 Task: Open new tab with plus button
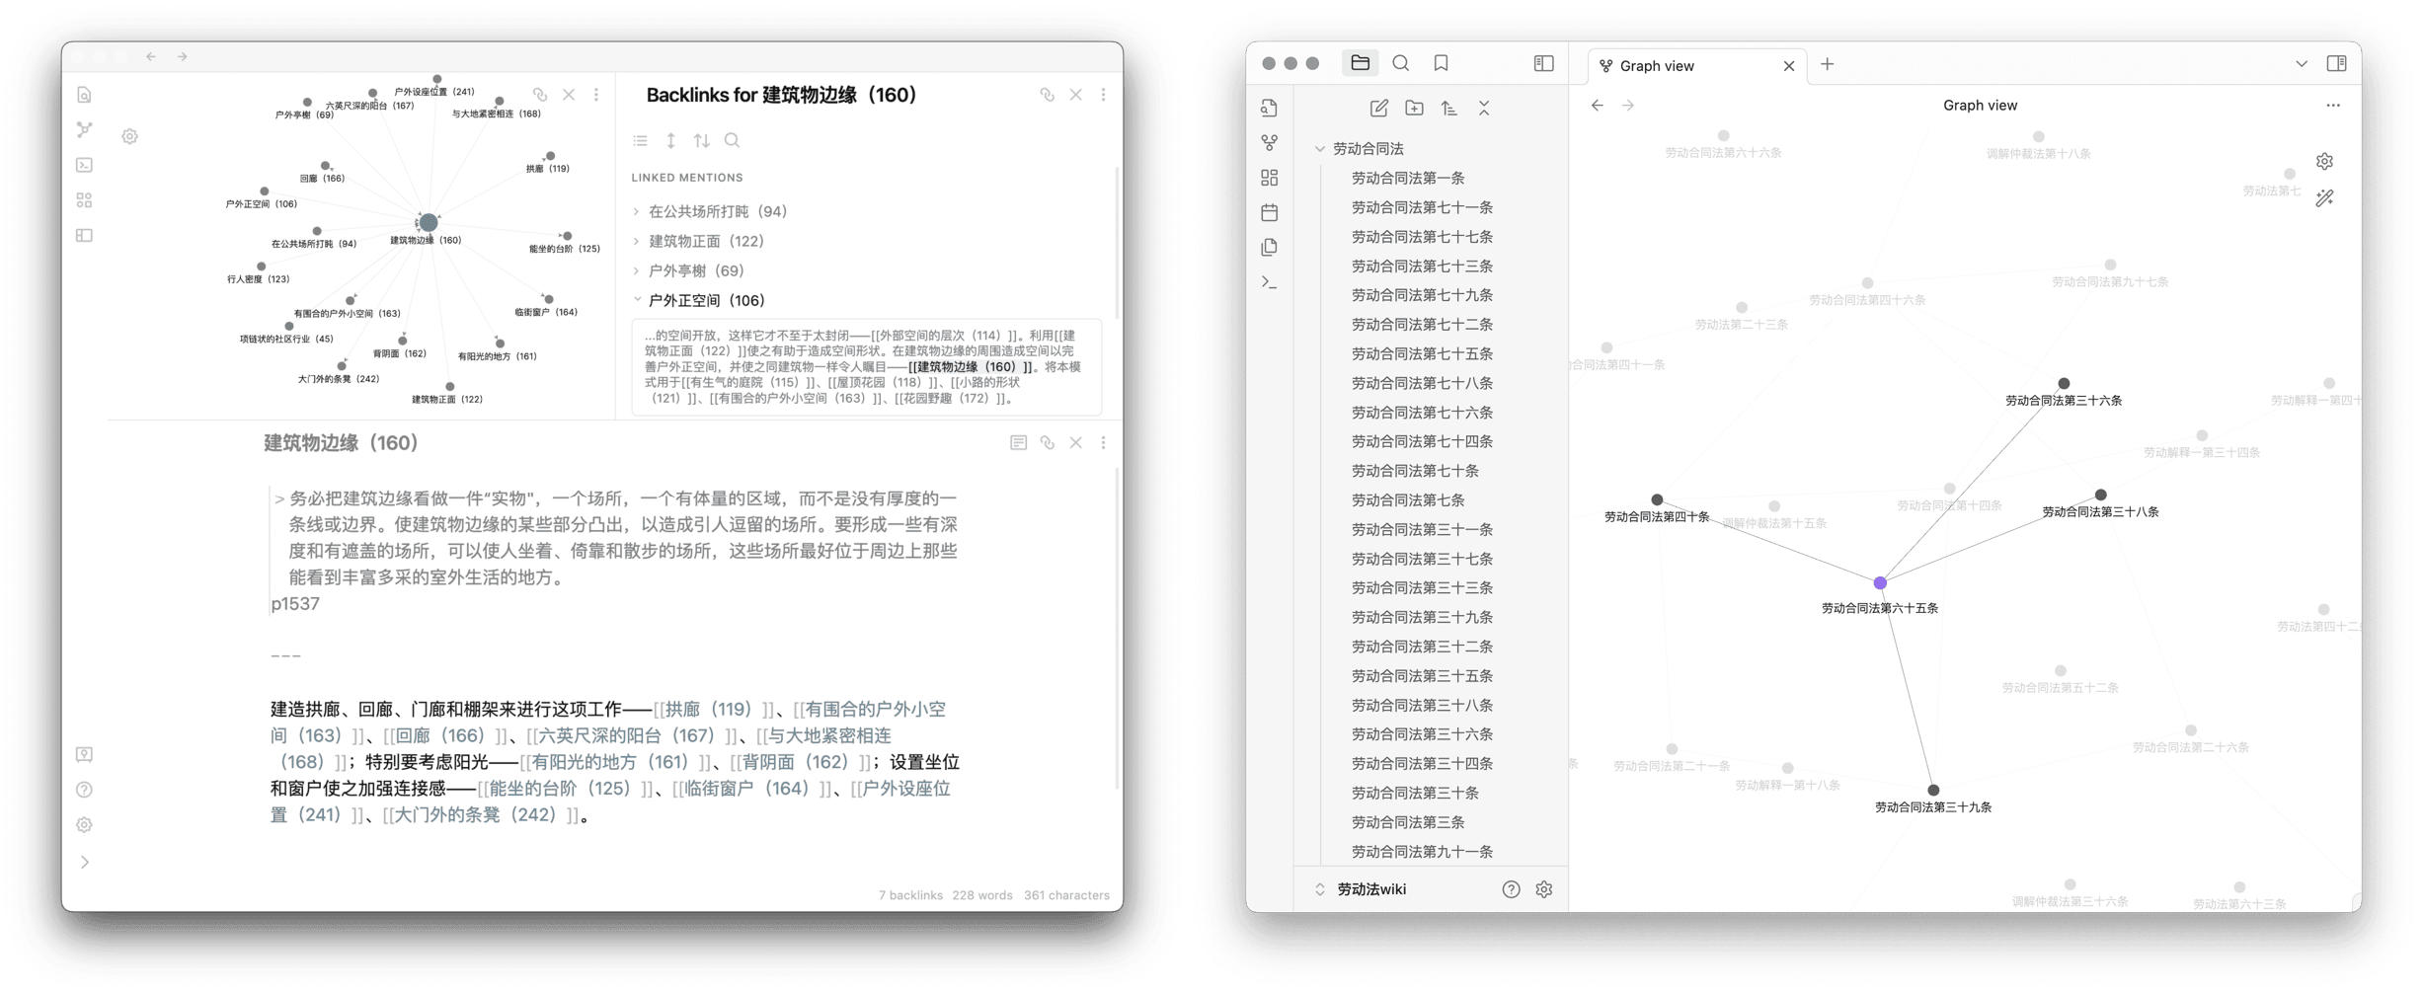1828,64
